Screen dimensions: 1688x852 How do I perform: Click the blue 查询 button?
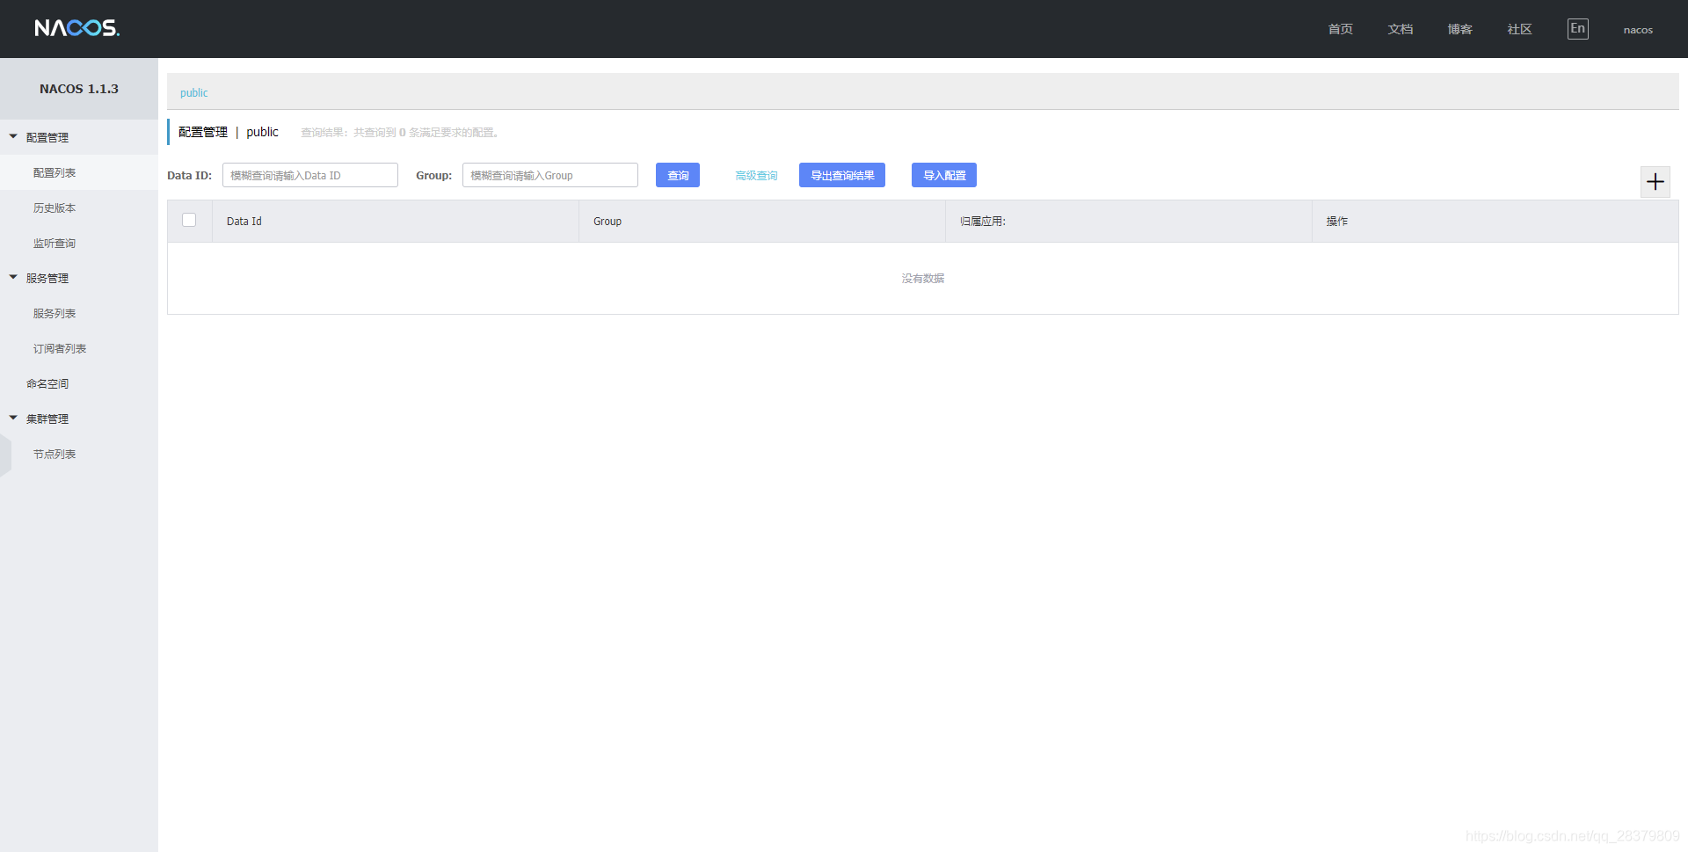(x=678, y=175)
